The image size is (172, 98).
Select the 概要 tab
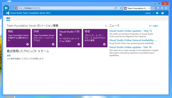coord(8,18)
